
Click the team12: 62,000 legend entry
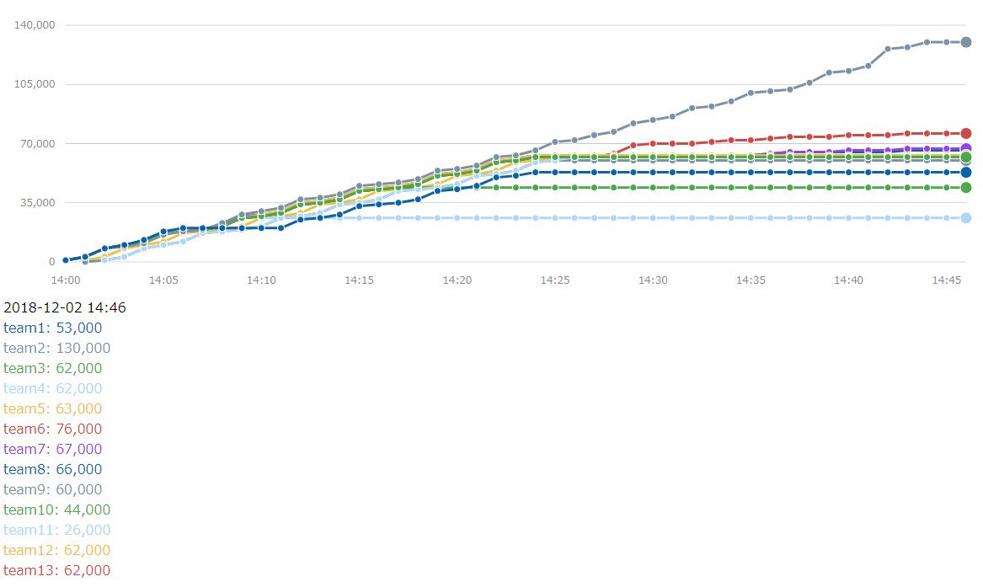pyautogui.click(x=57, y=550)
